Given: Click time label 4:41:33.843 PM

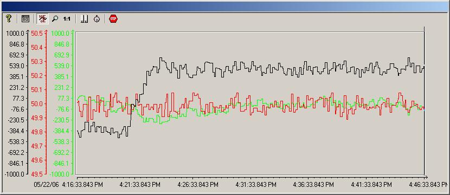Looking at the screenshot, I should coord(371,185).
